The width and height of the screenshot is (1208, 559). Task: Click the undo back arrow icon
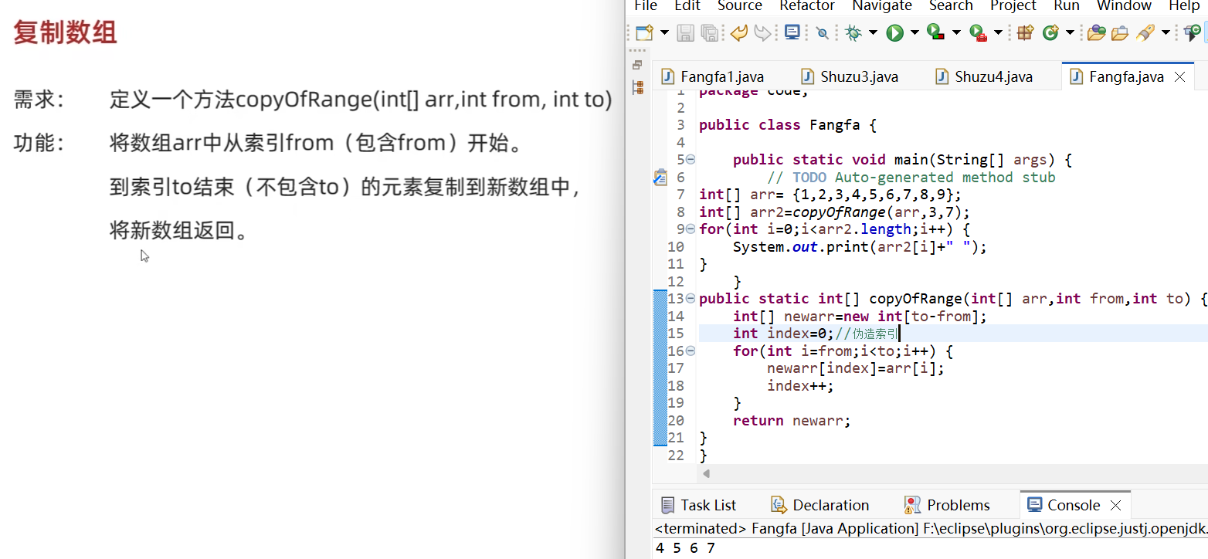pos(739,32)
